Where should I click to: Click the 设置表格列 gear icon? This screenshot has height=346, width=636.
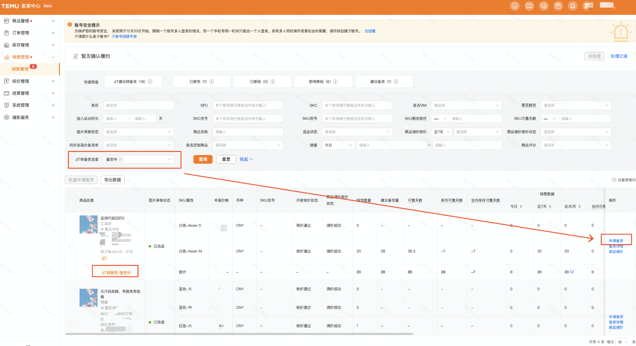(x=614, y=180)
